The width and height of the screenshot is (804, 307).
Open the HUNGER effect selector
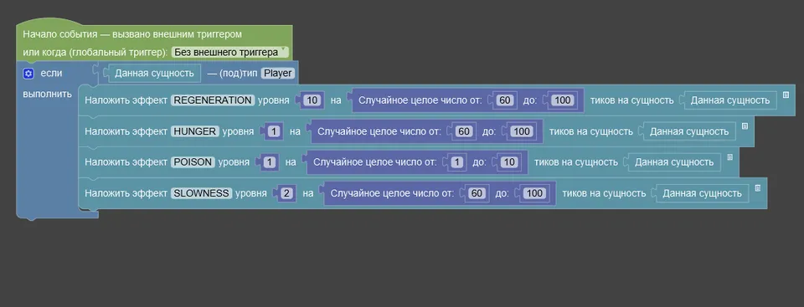pos(195,131)
